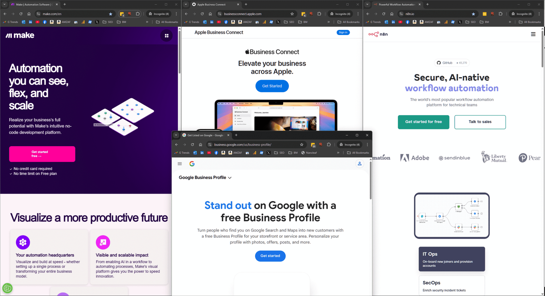This screenshot has width=545, height=296.
Task: Open X bookmark in make.com window
Action: 97,22
